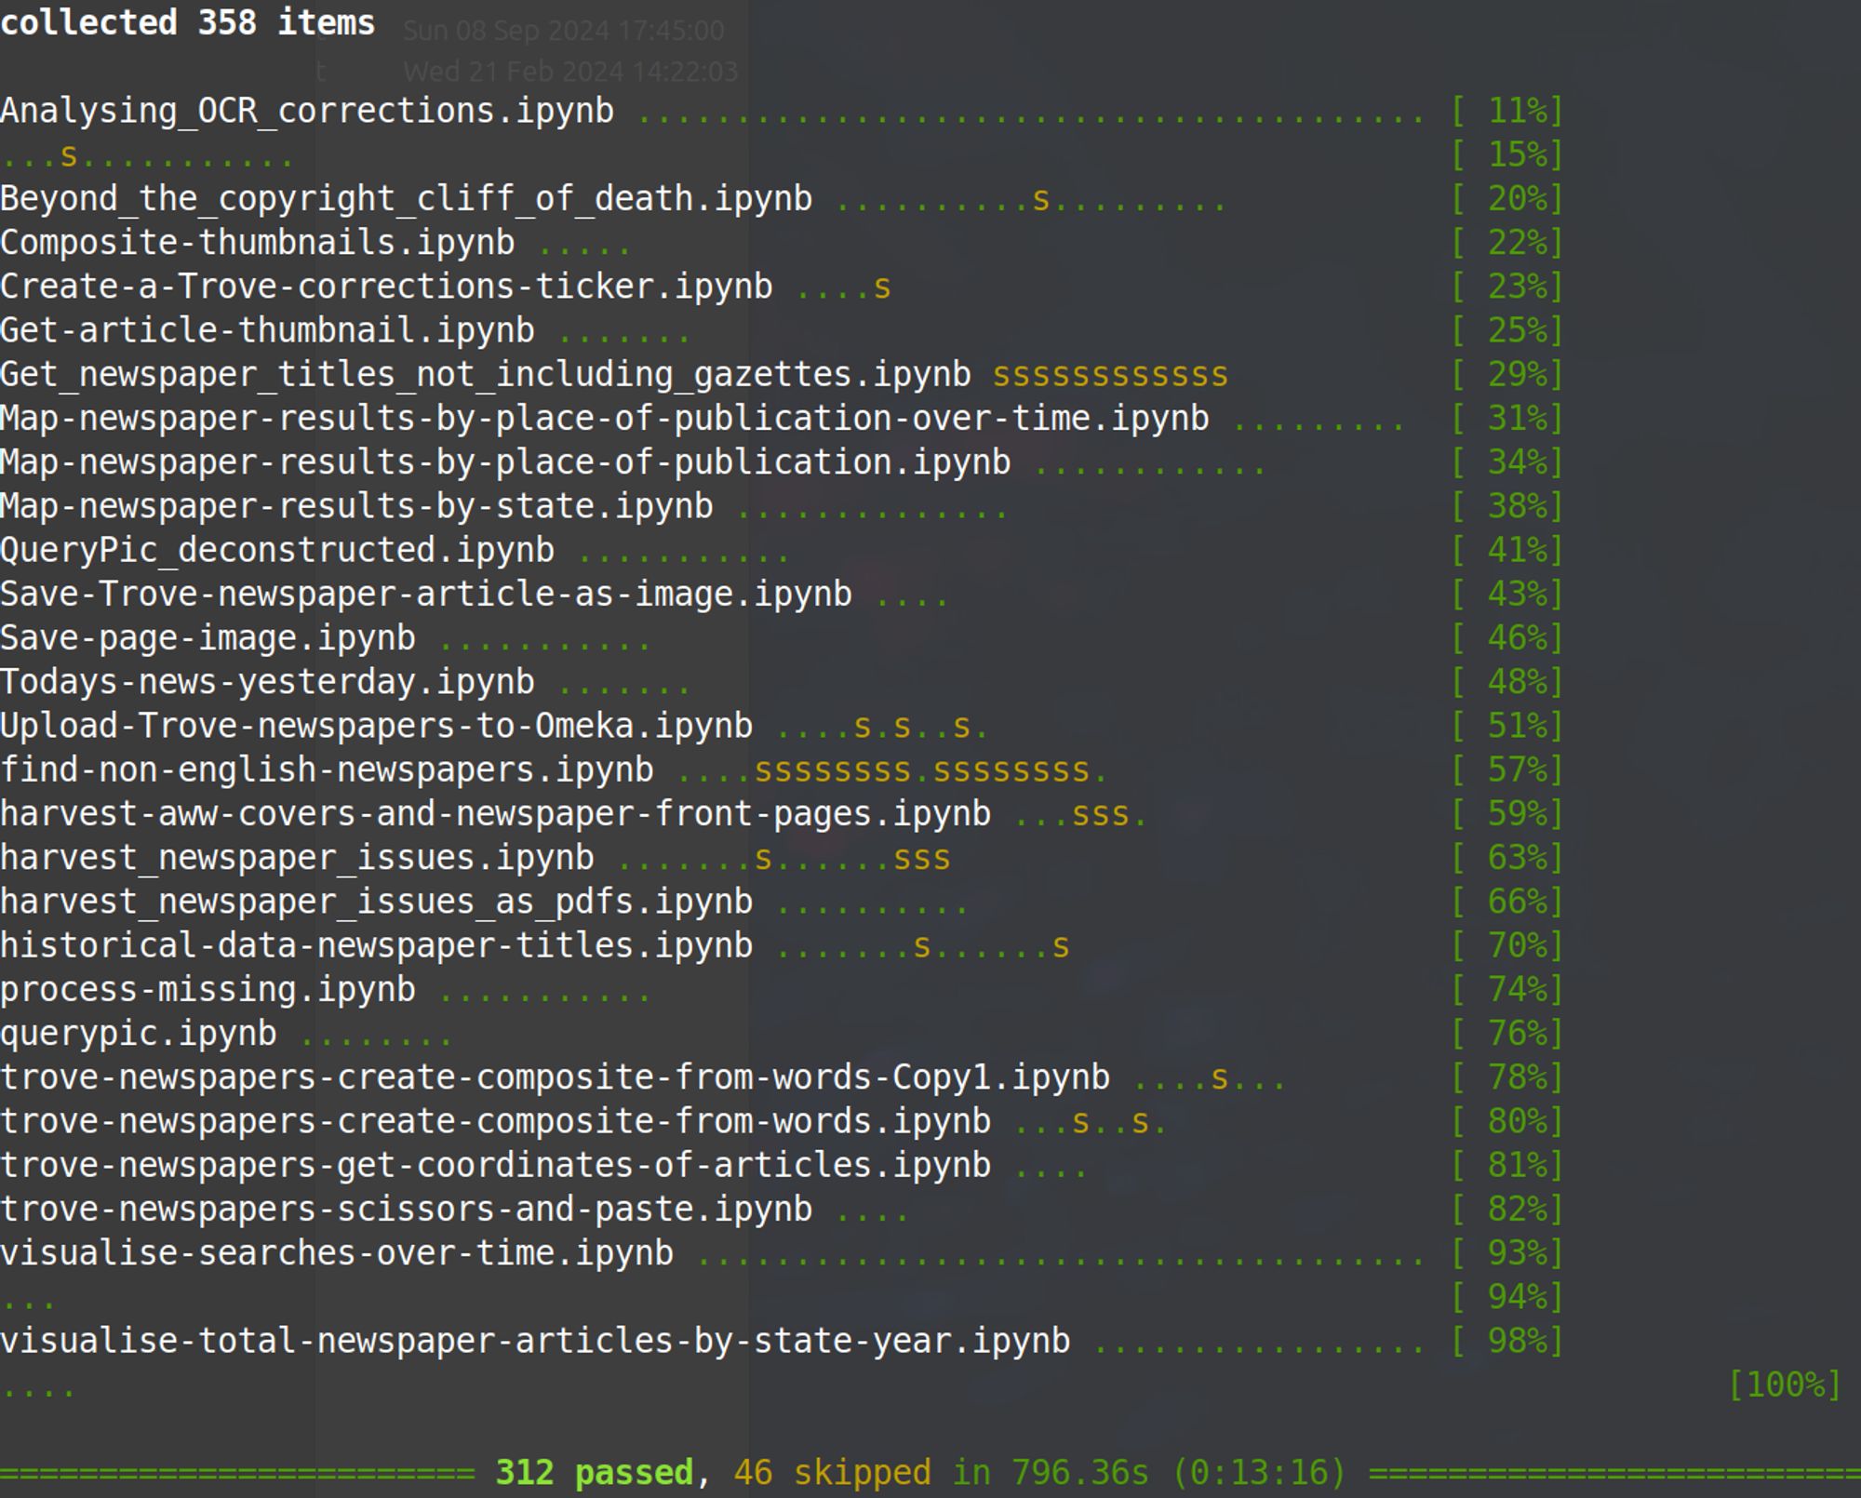This screenshot has width=1861, height=1498.
Task: Click the [ 11%] progress indicator
Action: [1506, 111]
